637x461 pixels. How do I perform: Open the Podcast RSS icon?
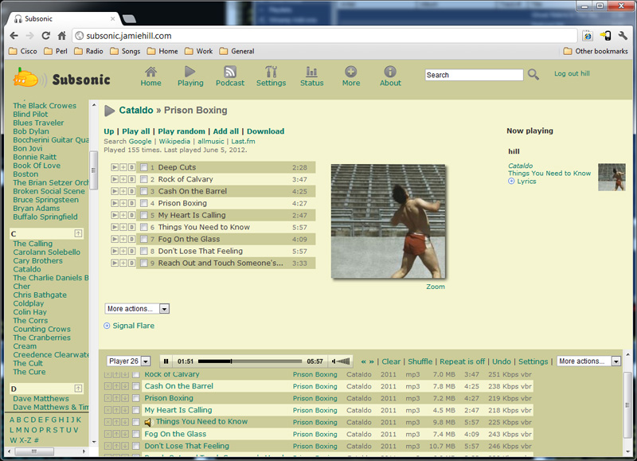click(230, 72)
